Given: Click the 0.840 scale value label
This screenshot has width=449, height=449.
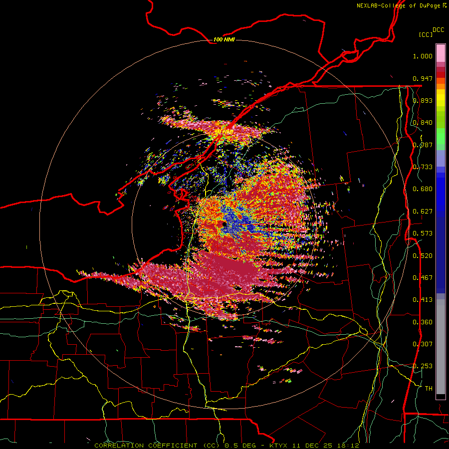Looking at the screenshot, I should tap(423, 123).
